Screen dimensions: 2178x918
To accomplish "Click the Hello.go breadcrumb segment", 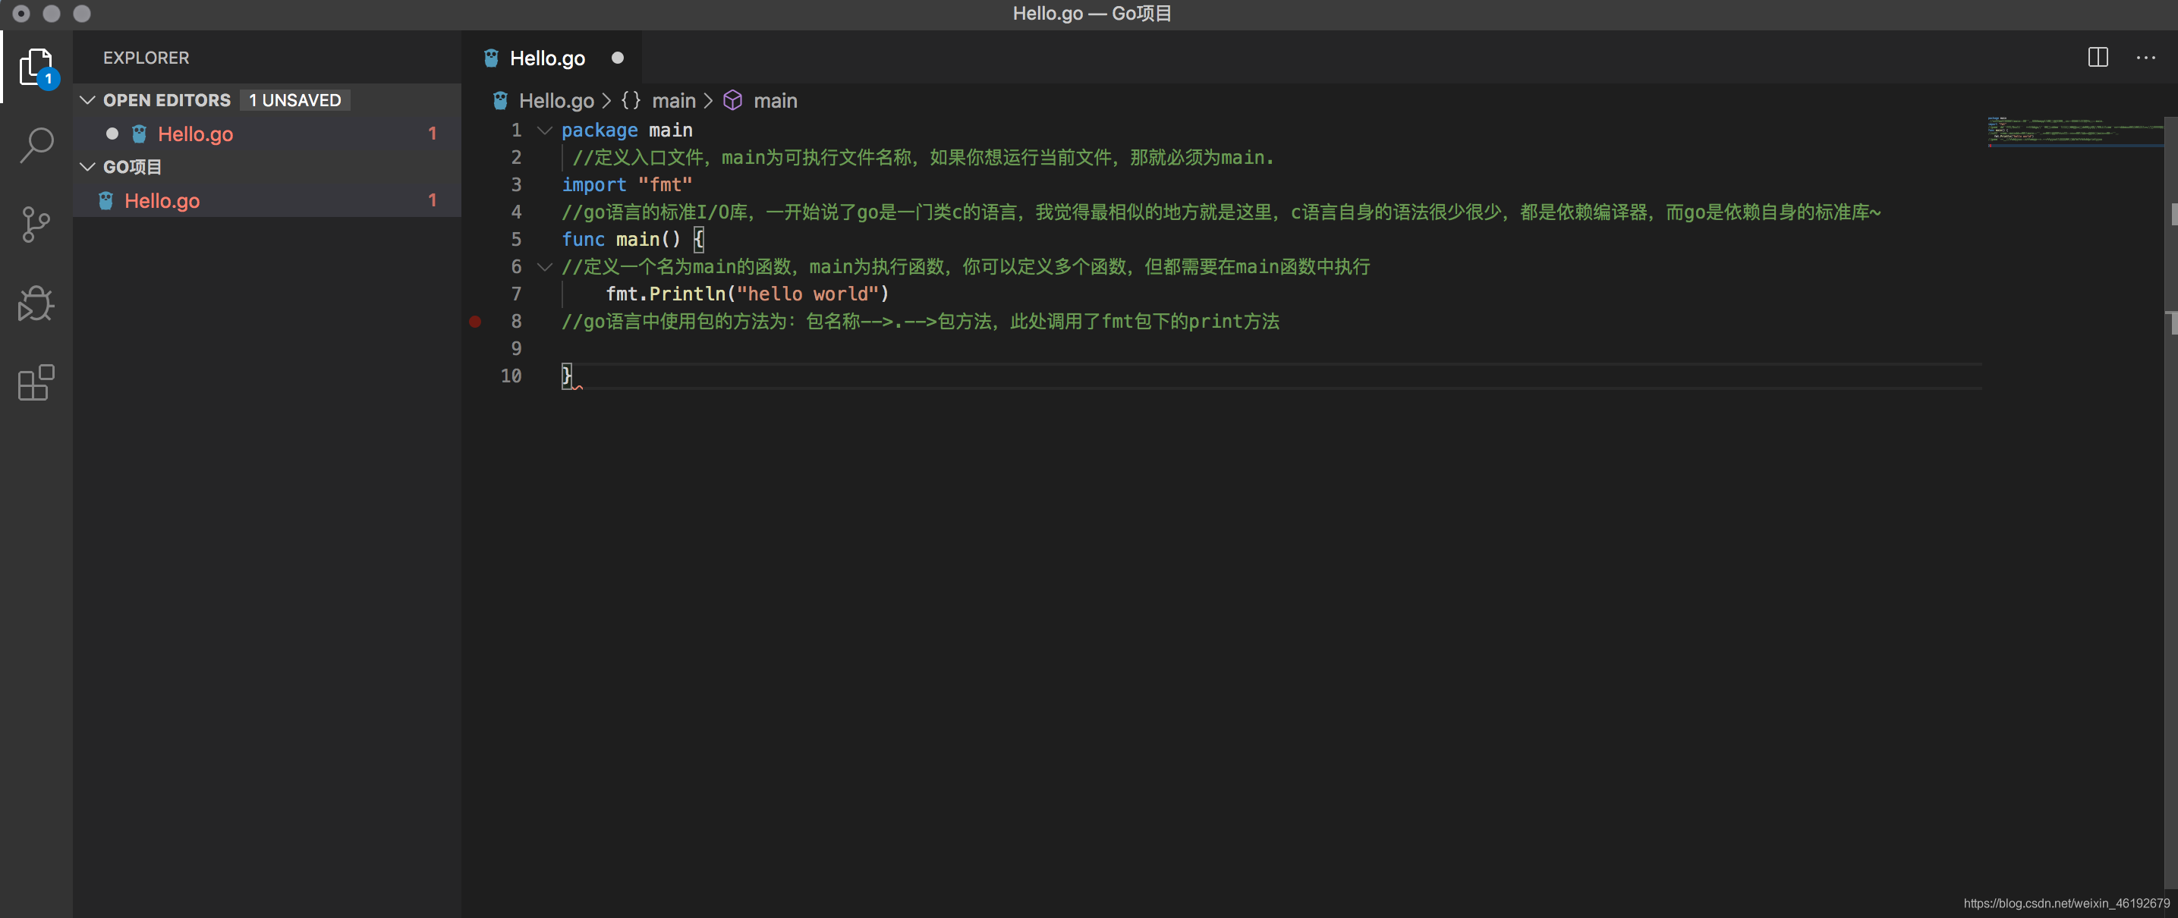I will (556, 101).
